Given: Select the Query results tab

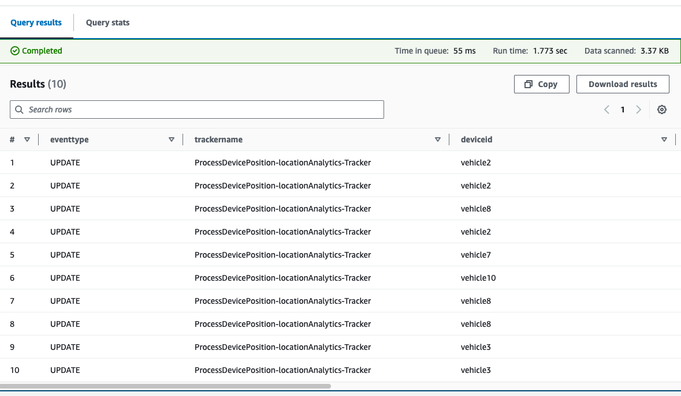Looking at the screenshot, I should (x=36, y=22).
